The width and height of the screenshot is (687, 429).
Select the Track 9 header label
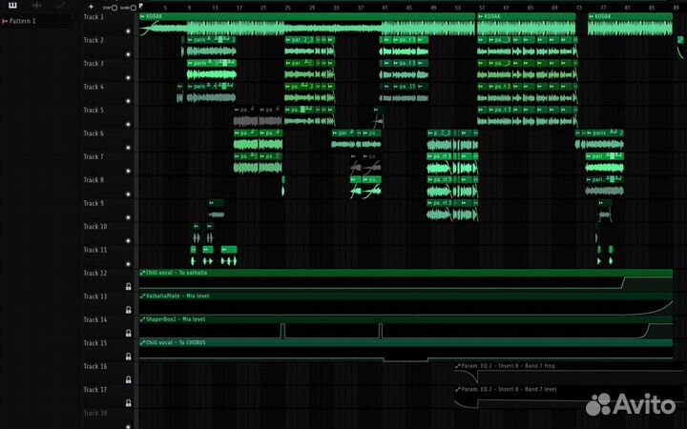pyautogui.click(x=94, y=203)
